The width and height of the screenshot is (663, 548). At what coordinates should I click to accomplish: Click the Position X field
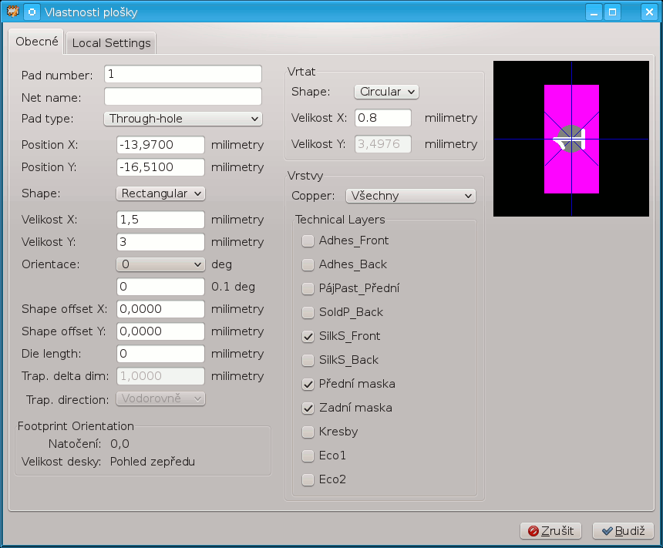coord(160,145)
